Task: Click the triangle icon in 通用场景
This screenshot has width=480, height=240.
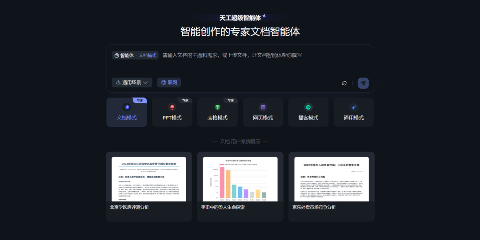Action: click(x=118, y=83)
